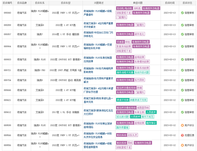
Task: Click the 服务流程不完善 category tag
Action: pyautogui.click(x=125, y=72)
